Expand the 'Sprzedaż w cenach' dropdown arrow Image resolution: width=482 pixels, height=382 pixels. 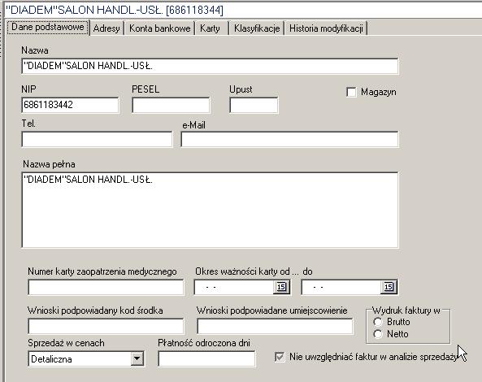(x=137, y=358)
